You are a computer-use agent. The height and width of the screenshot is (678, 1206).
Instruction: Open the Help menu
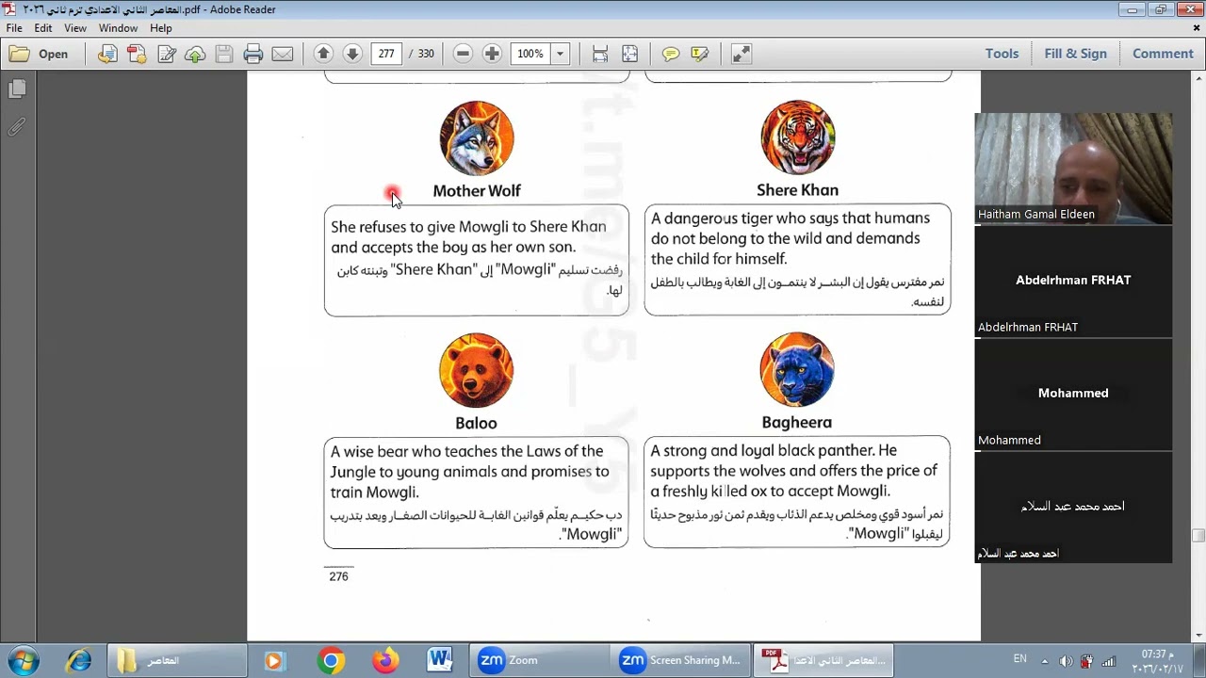161,28
